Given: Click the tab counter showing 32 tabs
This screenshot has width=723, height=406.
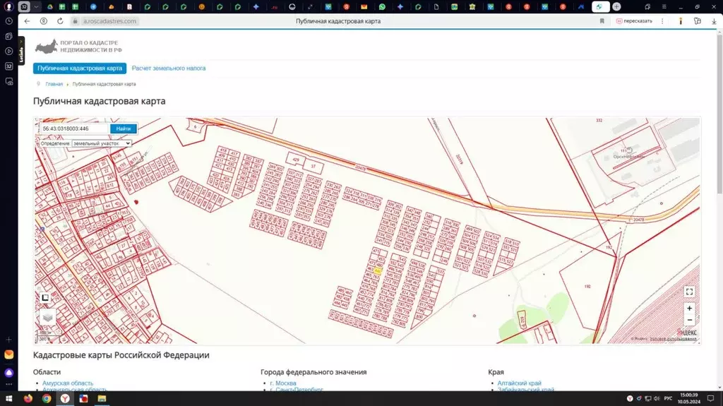Looking at the screenshot, I should [24, 7].
